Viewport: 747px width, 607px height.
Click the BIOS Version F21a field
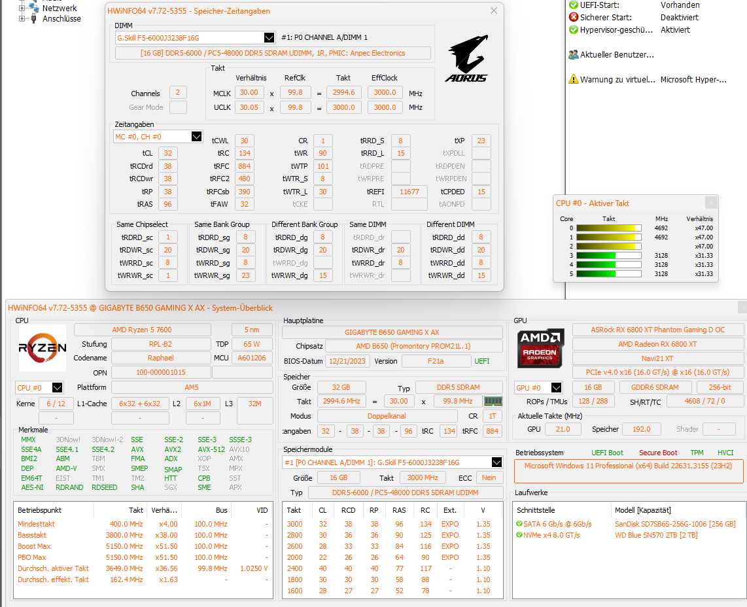pyautogui.click(x=436, y=361)
